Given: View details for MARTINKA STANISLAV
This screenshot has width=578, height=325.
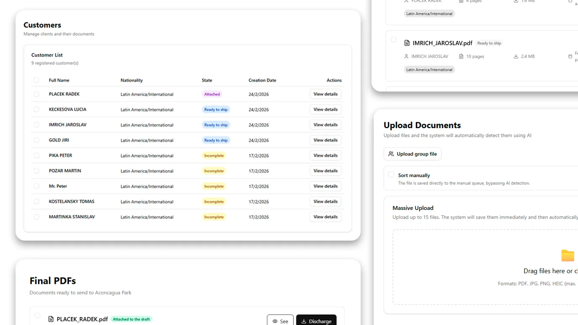Looking at the screenshot, I should point(325,217).
